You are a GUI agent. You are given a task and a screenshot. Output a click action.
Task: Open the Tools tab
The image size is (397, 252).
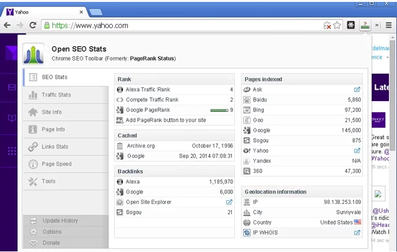point(66,182)
